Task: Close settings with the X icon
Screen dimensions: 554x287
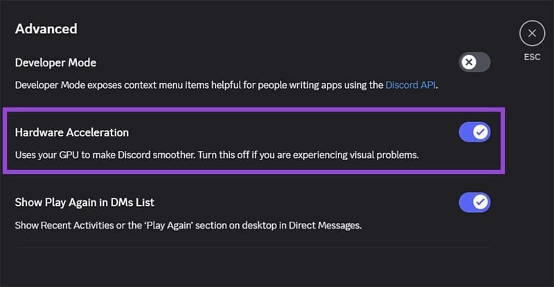Action: [x=532, y=33]
